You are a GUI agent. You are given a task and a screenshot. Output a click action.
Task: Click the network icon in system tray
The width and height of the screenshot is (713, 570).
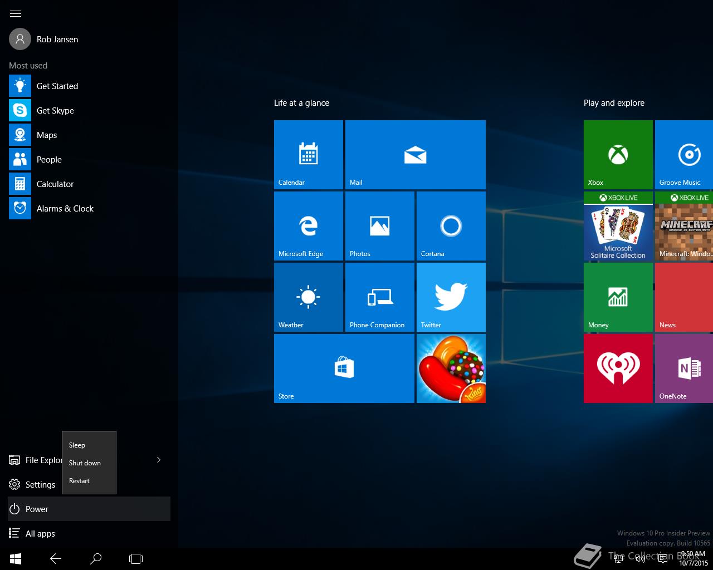tap(618, 559)
